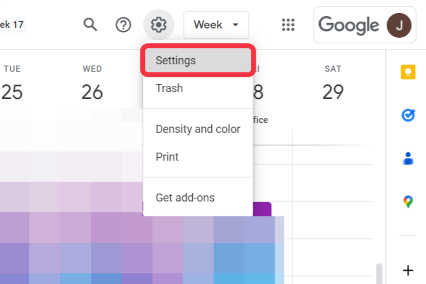Click the search magnifier icon
The width and height of the screenshot is (426, 284).
click(90, 25)
